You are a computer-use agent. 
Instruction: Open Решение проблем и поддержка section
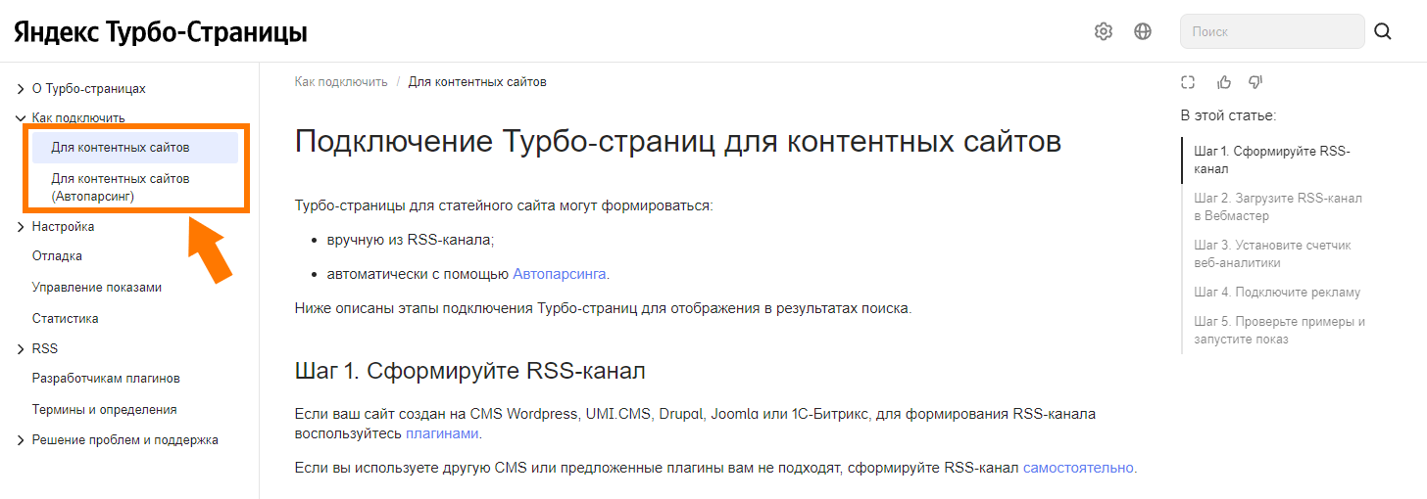pyautogui.click(x=125, y=440)
